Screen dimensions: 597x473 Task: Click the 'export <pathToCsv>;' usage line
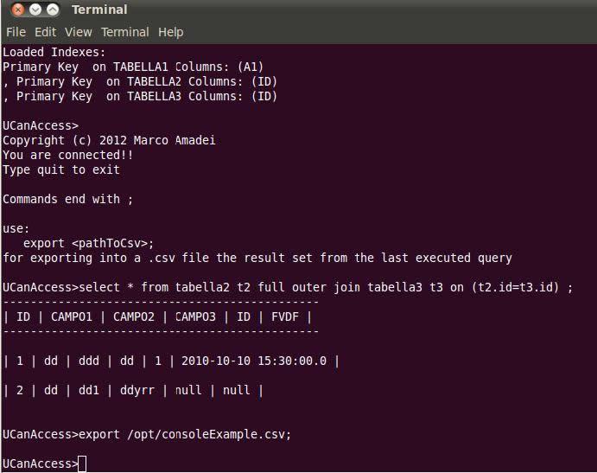[88, 243]
